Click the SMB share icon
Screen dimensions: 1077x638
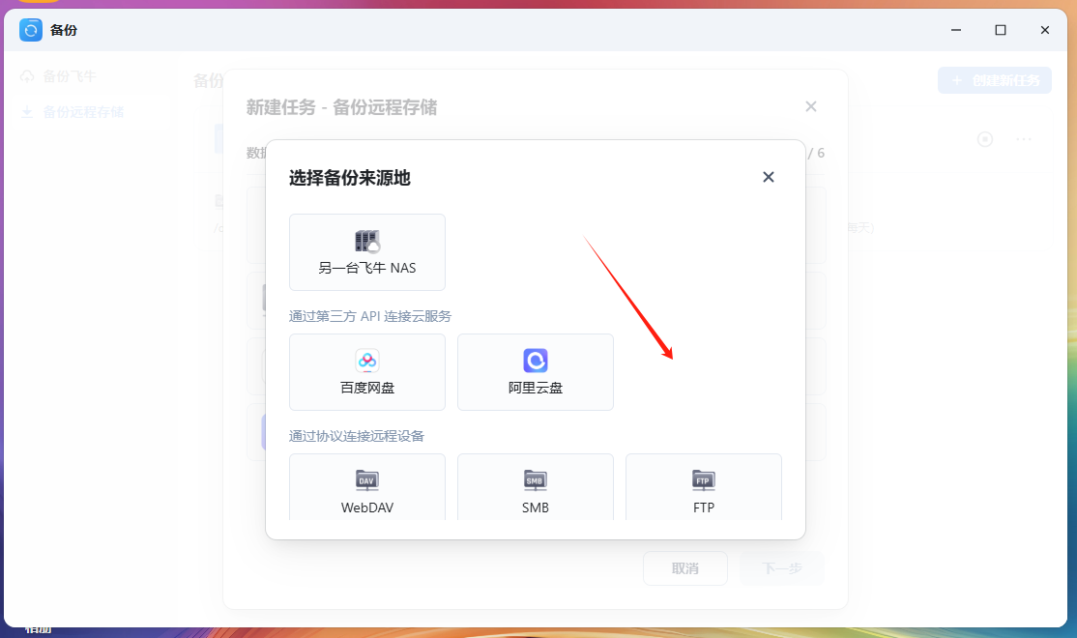tap(535, 480)
